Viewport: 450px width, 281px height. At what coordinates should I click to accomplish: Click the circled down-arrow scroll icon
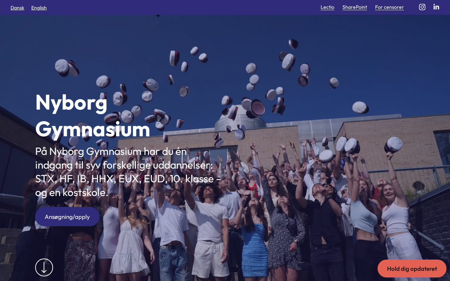tap(44, 267)
